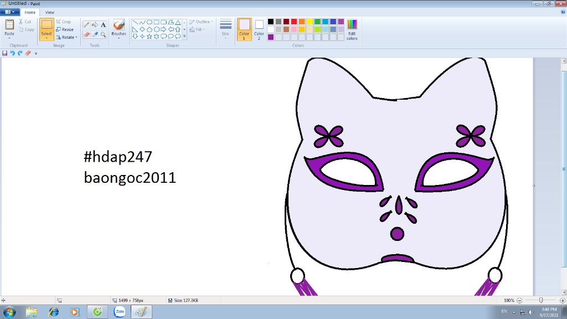The image size is (567, 319).
Task: Choose the Curve shape
Action: click(x=142, y=22)
